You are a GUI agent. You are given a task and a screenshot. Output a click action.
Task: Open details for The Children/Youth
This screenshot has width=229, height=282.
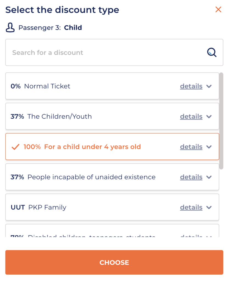[x=191, y=116]
